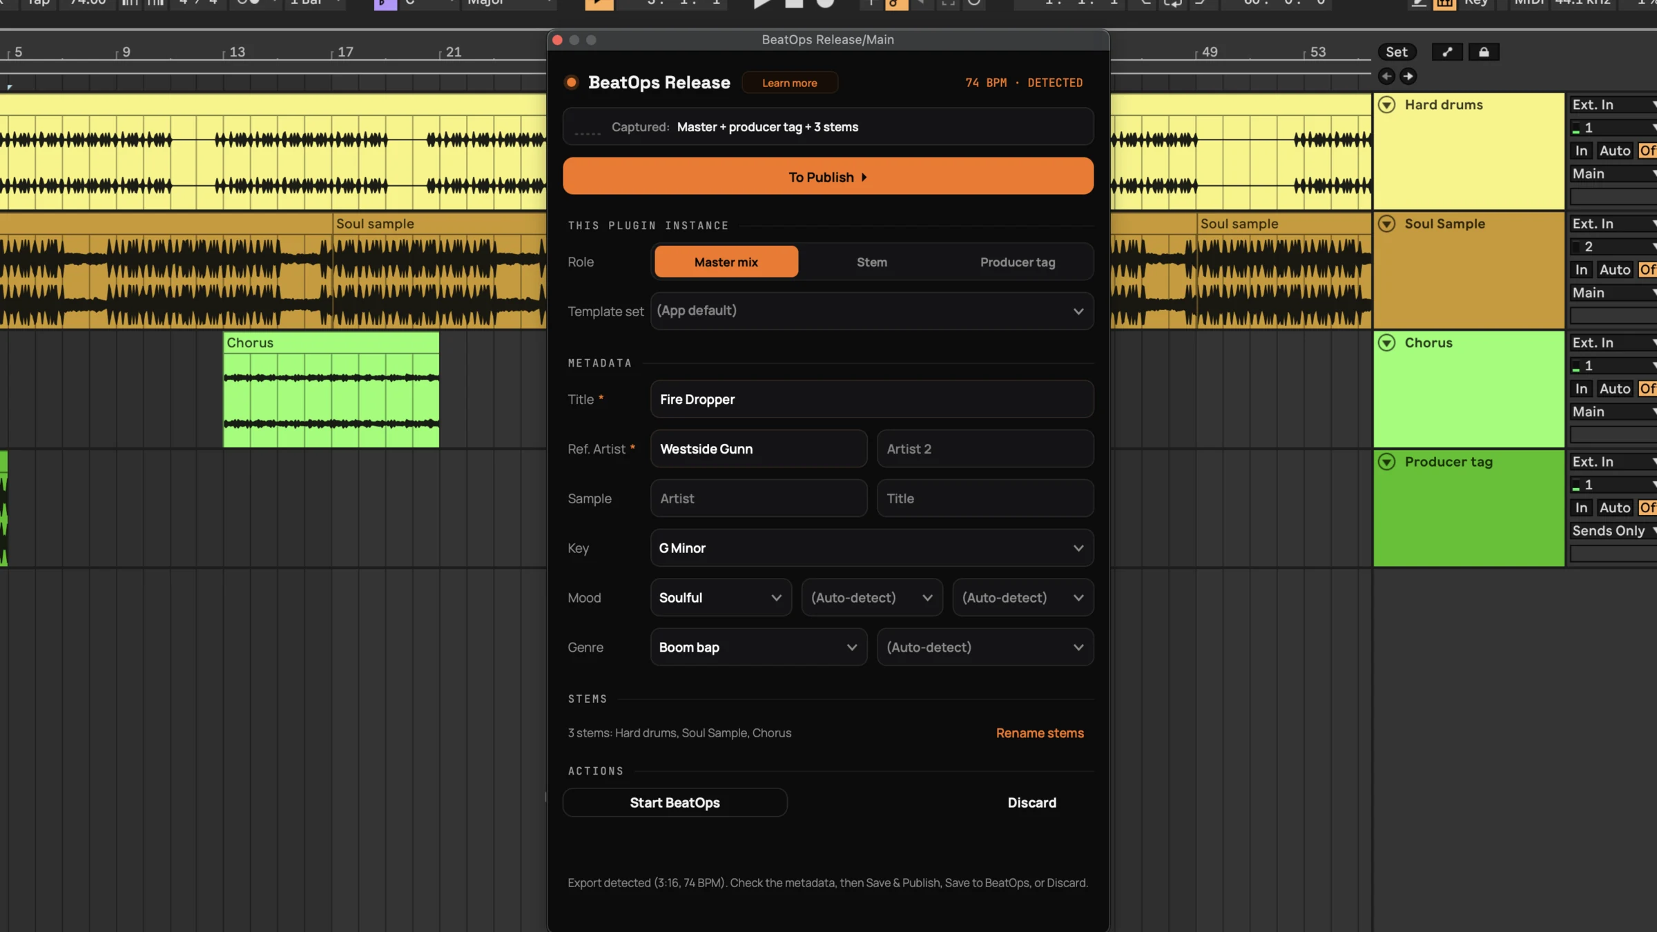Click the lock envelopes padlock icon
The height and width of the screenshot is (932, 1657).
(1484, 52)
